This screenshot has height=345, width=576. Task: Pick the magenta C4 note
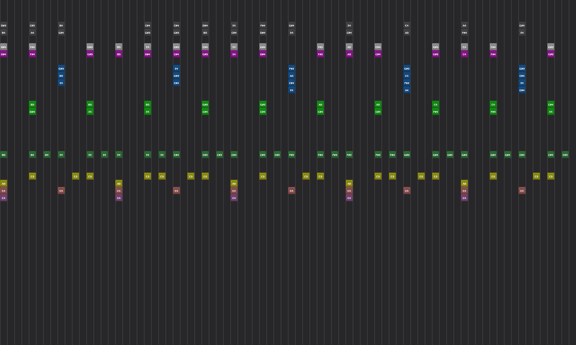pyautogui.click(x=464, y=54)
